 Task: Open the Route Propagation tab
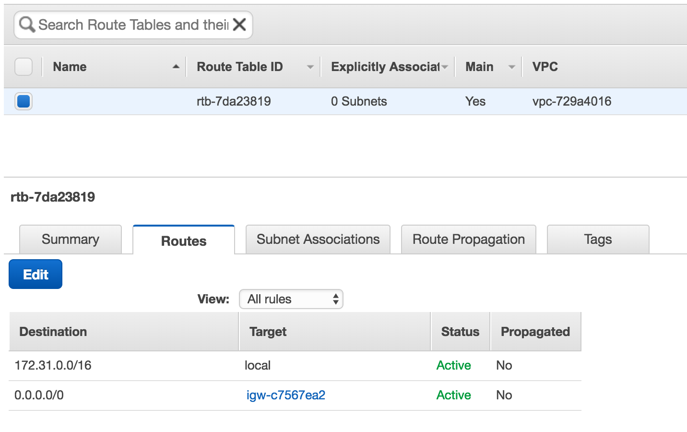tap(468, 239)
